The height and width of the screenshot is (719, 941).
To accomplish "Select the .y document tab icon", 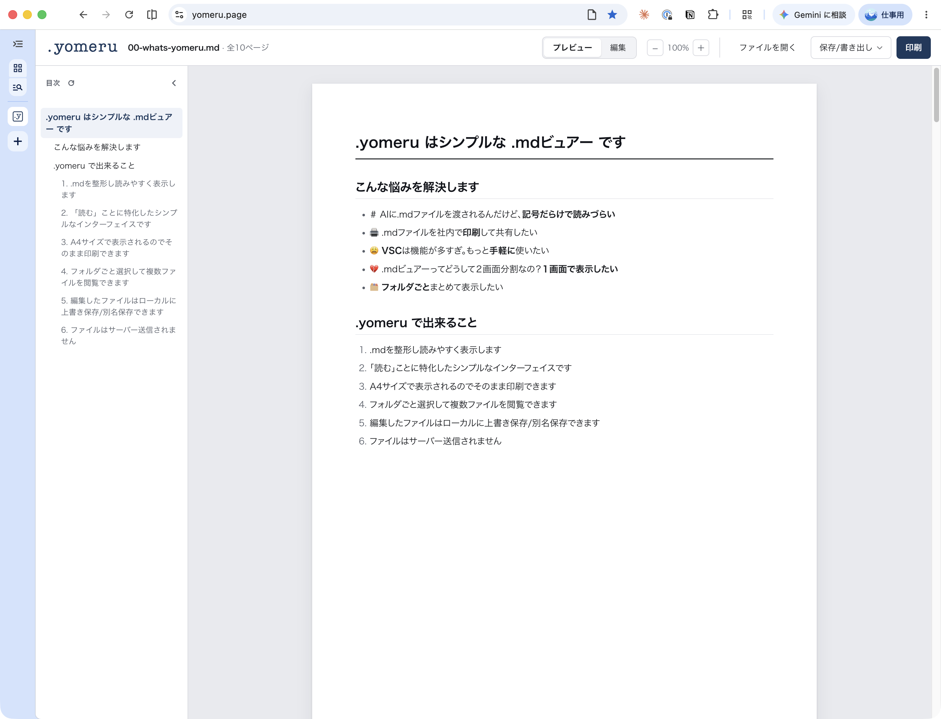I will coord(17,116).
